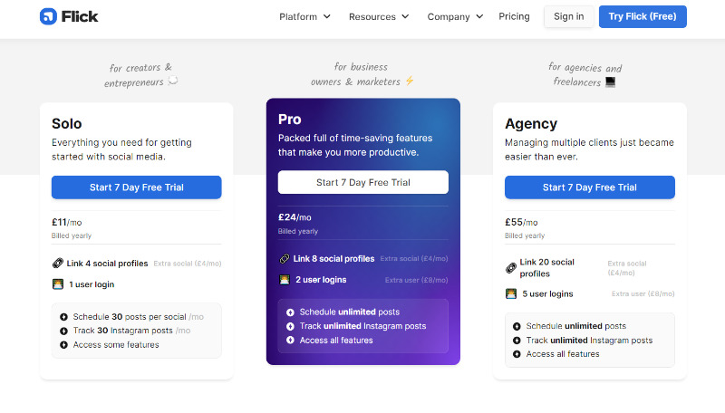The image size is (725, 413).
Task: Click the Sign in button
Action: 568,16
